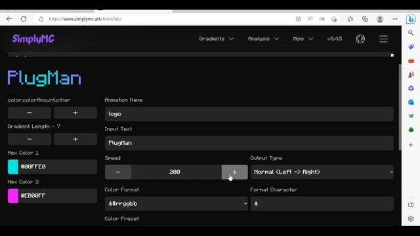Click the page vertical scrollbar
The height and width of the screenshot is (236, 420).
[x=400, y=107]
